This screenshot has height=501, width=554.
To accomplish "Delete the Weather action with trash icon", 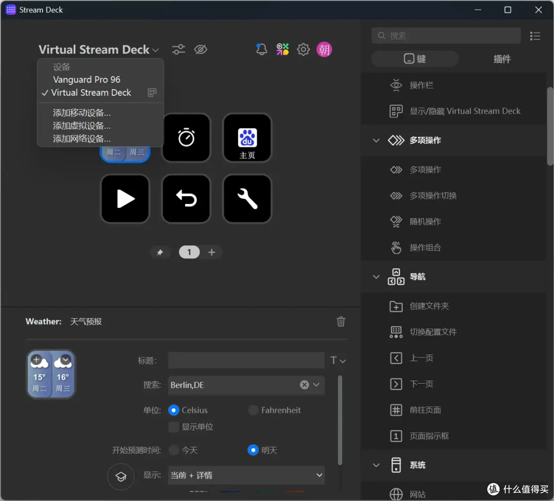I will [341, 321].
